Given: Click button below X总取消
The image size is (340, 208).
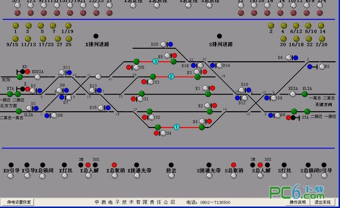Looking at the screenshot, I should pyautogui.click(x=114, y=176).
